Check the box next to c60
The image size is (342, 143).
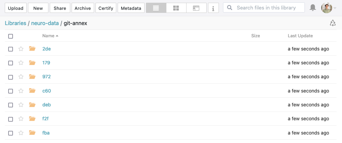tap(11, 91)
